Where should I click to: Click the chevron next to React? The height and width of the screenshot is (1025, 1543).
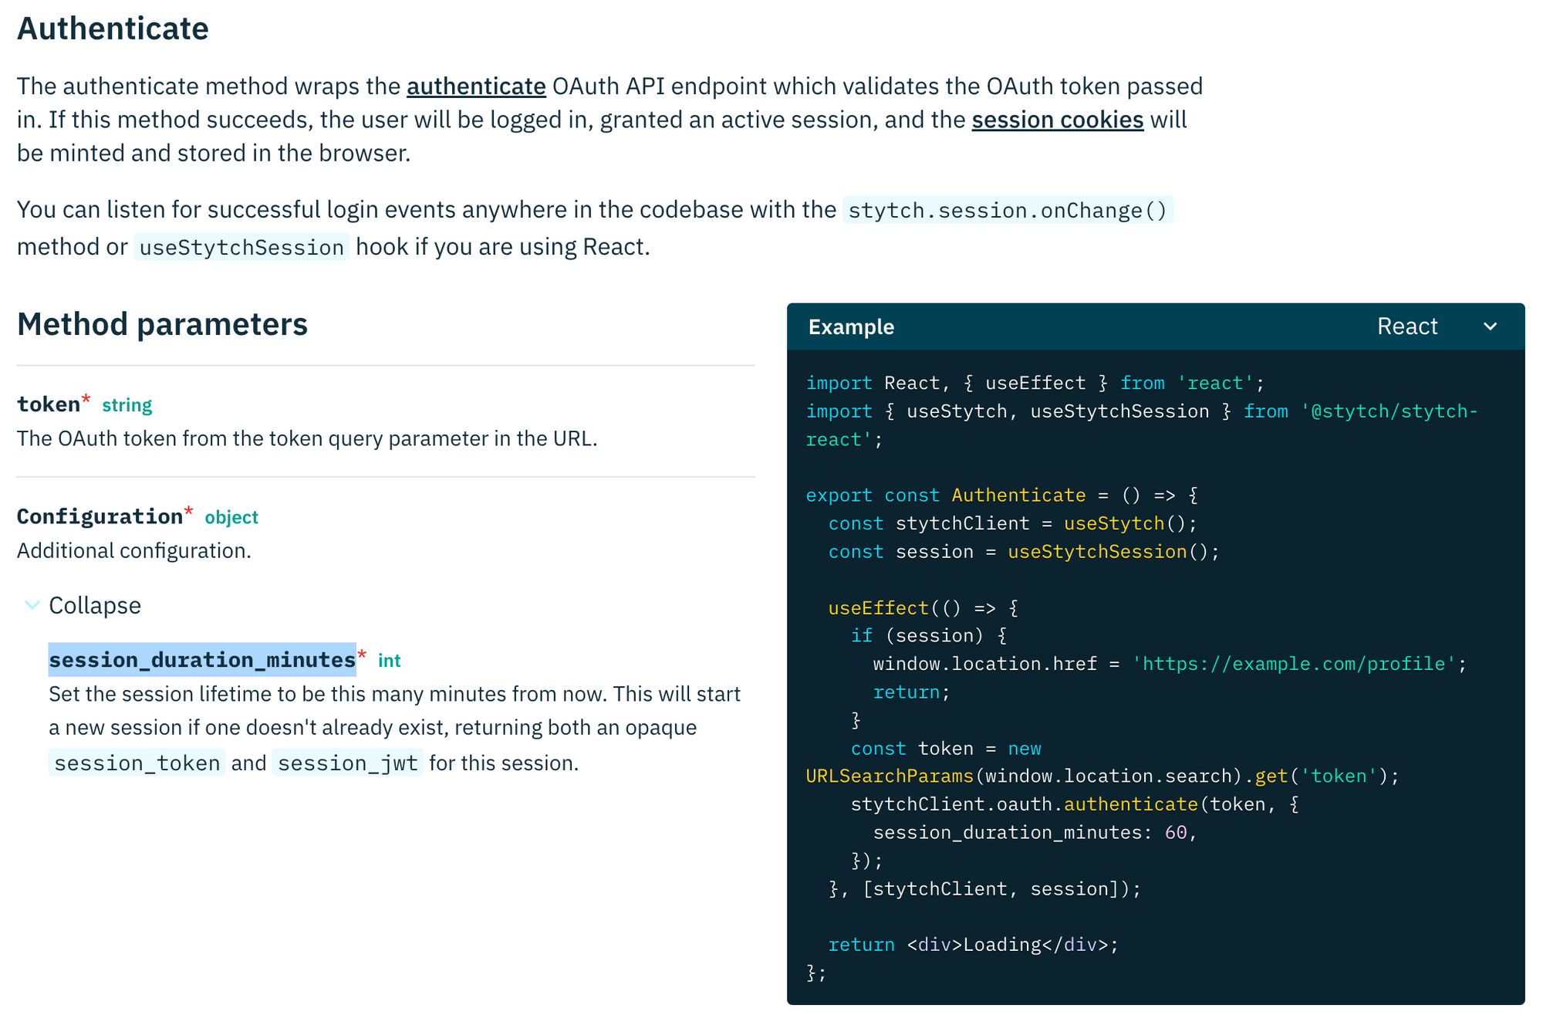pos(1490,326)
